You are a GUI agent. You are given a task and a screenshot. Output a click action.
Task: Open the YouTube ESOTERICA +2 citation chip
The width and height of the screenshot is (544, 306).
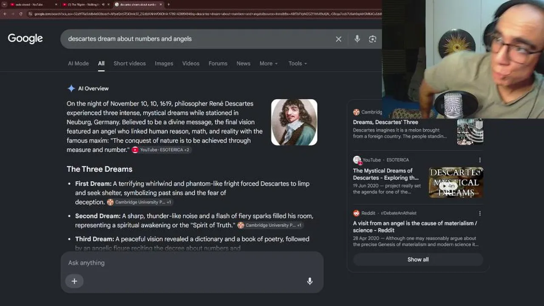pos(161,150)
